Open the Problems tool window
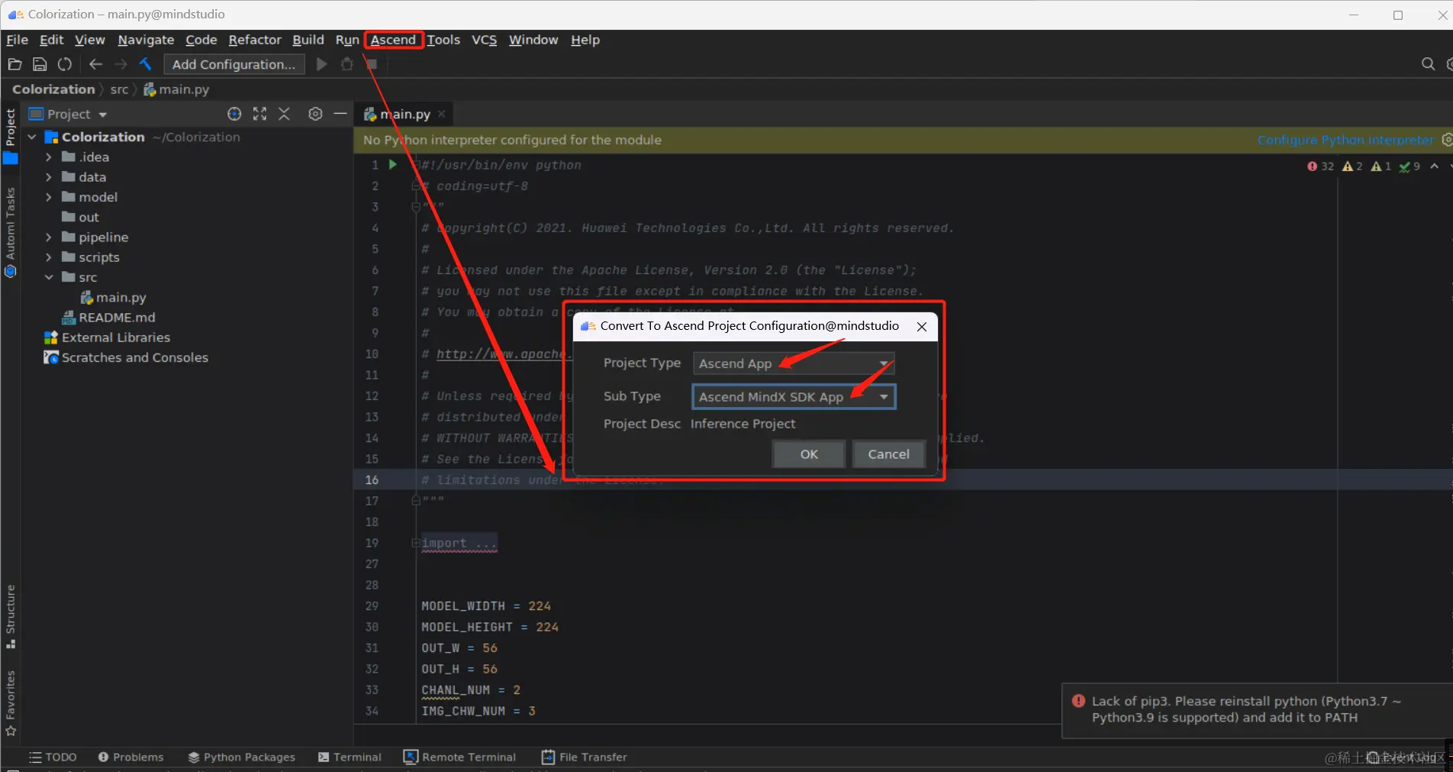This screenshot has width=1453, height=772. pos(130,757)
